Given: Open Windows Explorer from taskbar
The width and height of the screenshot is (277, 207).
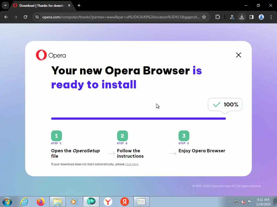Looking at the screenshot, I should (x=57, y=202).
